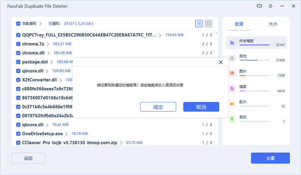Viewport: 301px width, 175px height.
Task: Uncheck the chrome.dll checkbox
Action: point(18,53)
